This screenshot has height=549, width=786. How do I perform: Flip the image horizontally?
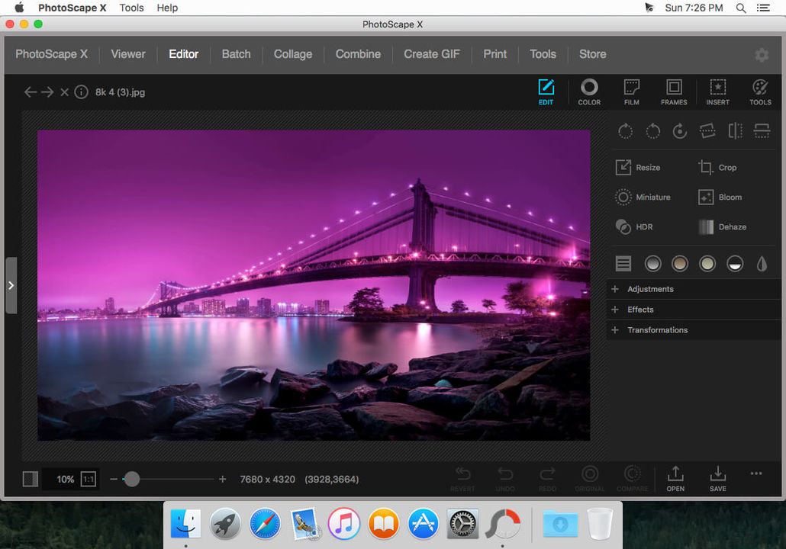735,131
